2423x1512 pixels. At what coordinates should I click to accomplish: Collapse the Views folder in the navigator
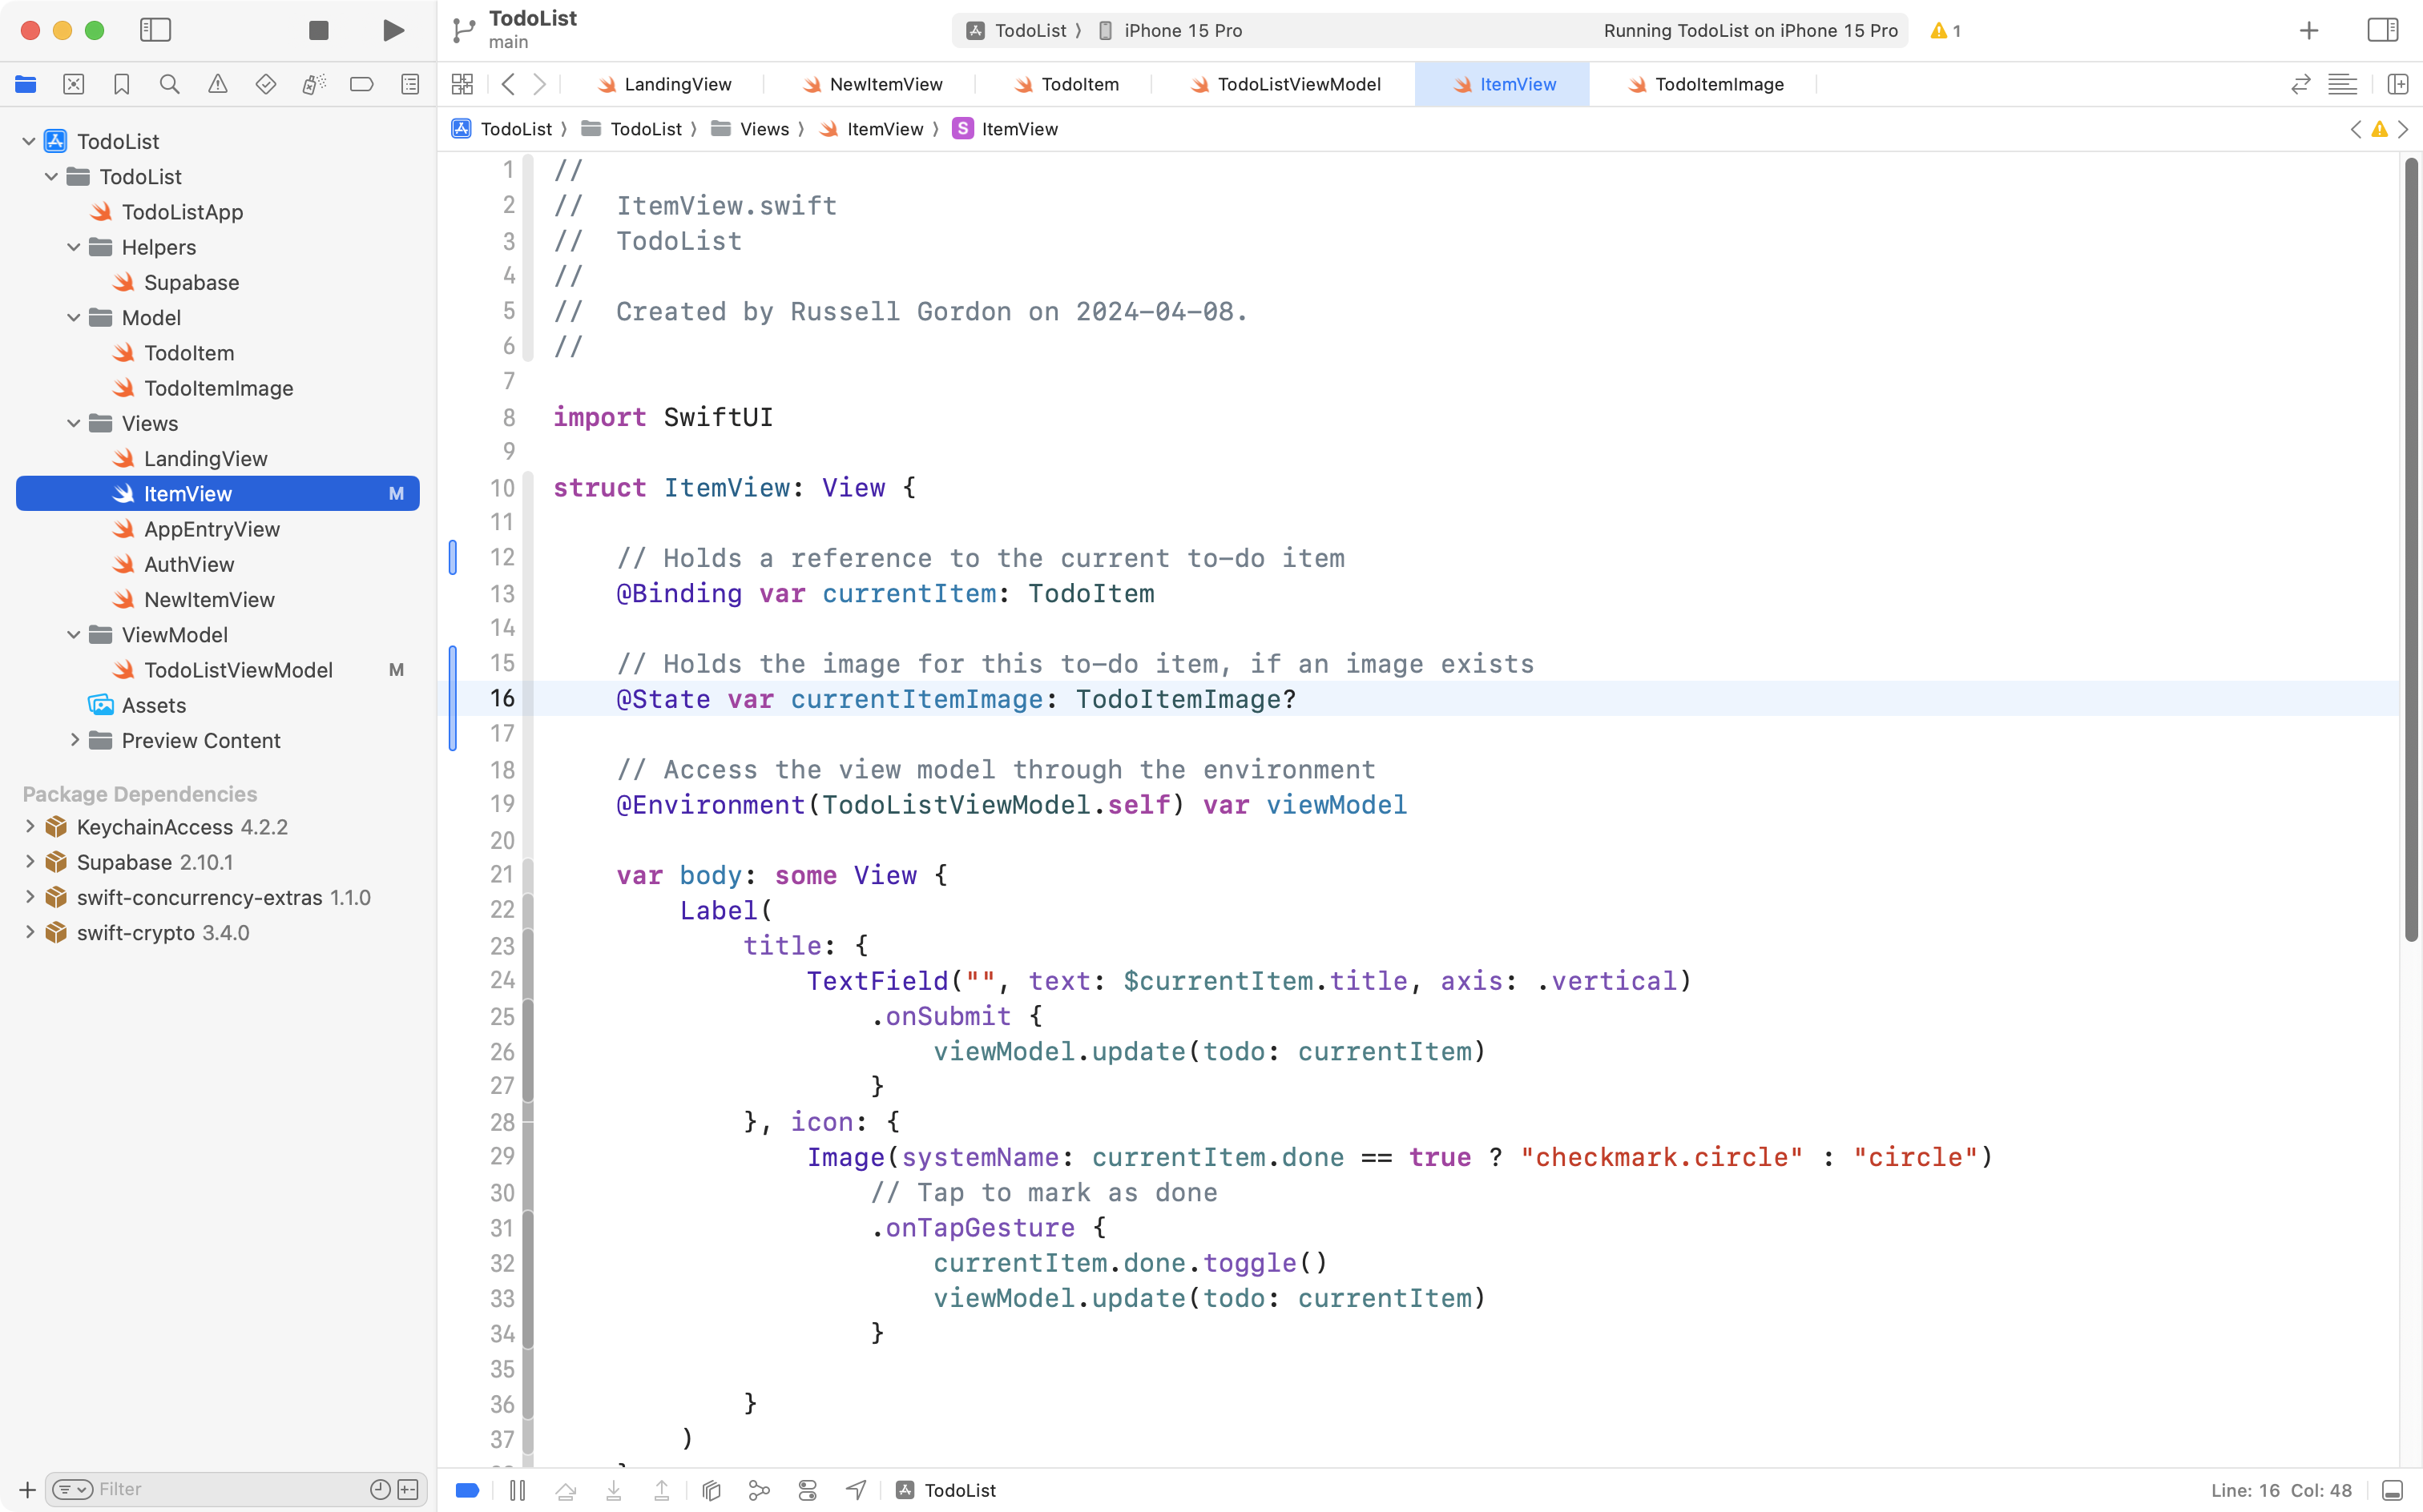pos(72,423)
